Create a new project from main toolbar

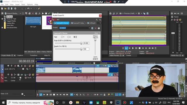pos(2,8)
